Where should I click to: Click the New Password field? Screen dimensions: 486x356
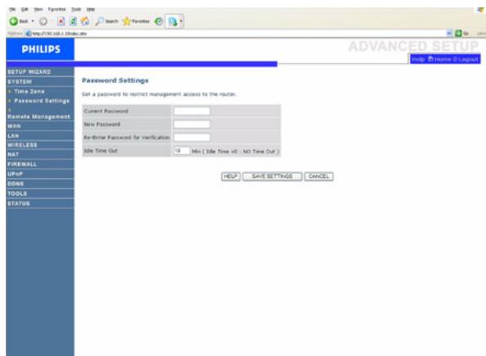click(192, 125)
